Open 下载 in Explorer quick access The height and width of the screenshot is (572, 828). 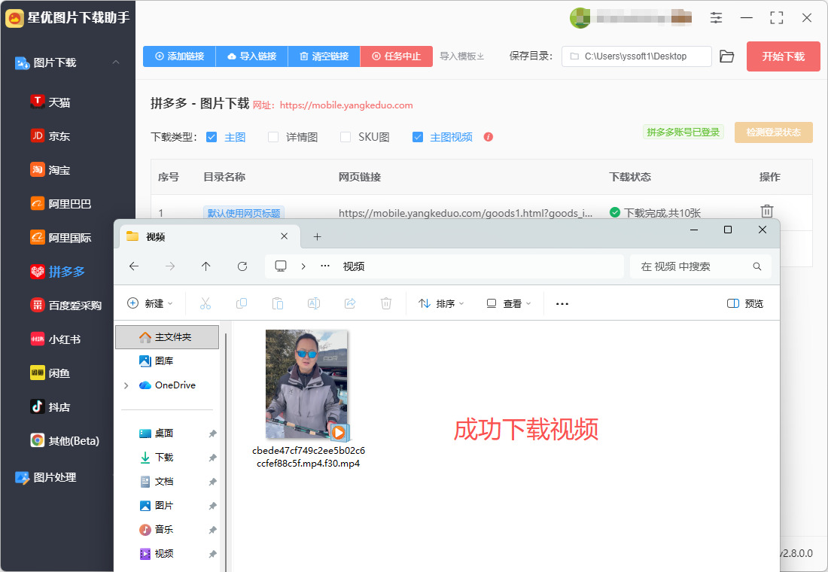(x=157, y=458)
